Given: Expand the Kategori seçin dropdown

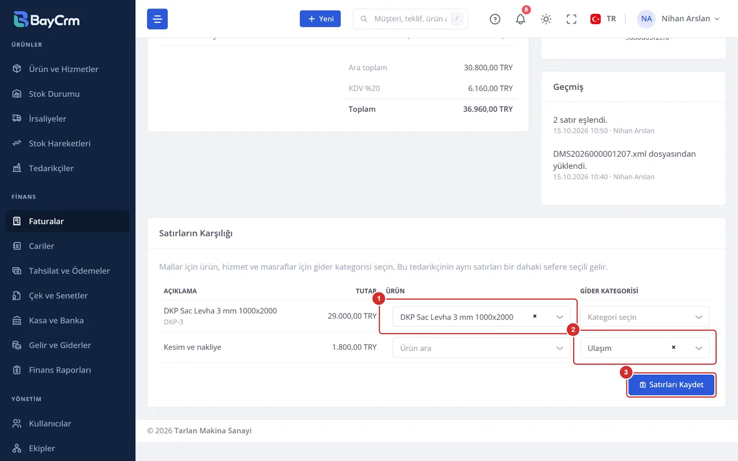Looking at the screenshot, I should coord(645,317).
